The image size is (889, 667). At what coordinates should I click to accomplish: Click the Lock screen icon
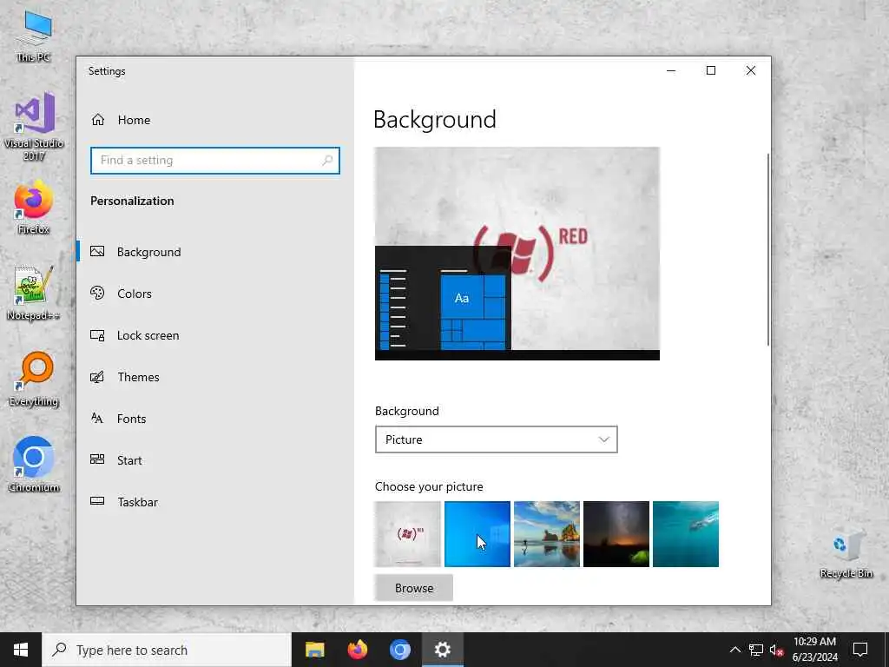(97, 335)
